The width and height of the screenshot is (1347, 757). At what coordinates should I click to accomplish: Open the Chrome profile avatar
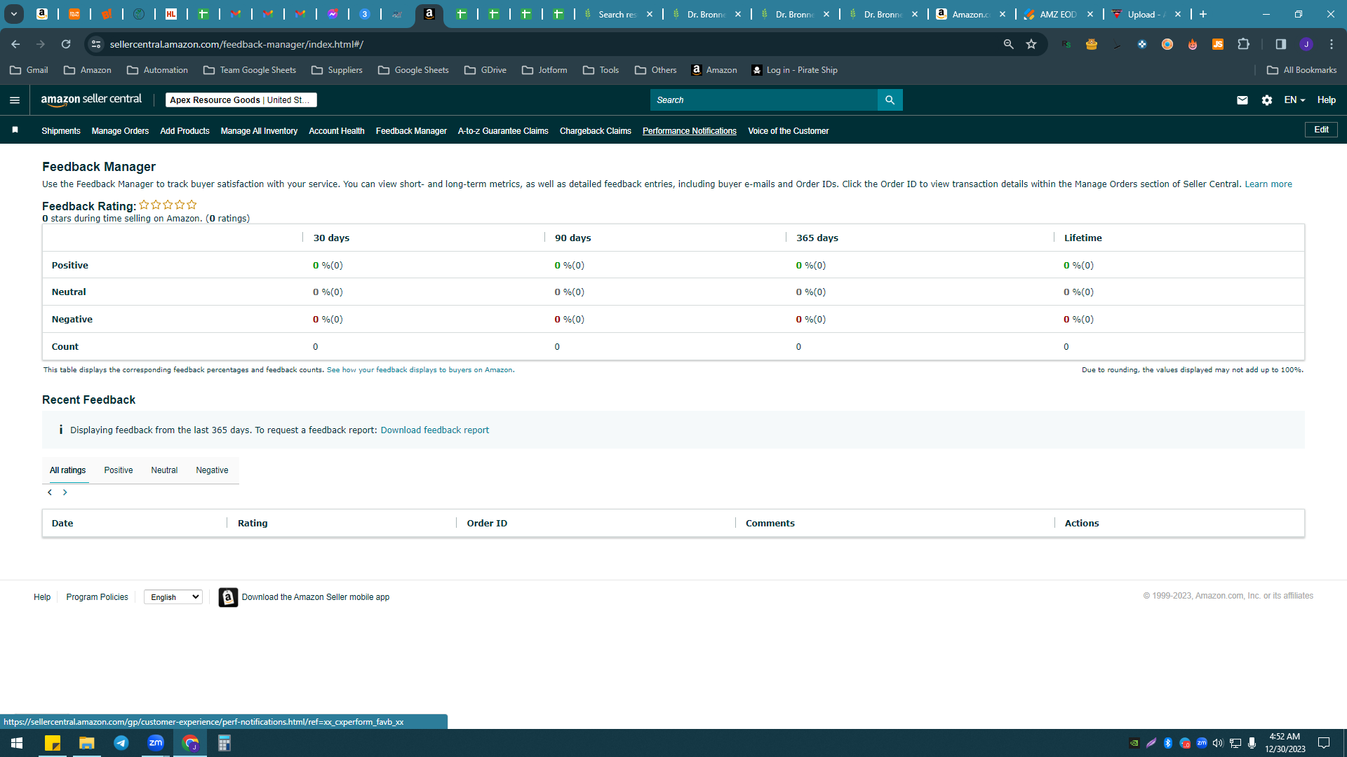pos(1306,44)
